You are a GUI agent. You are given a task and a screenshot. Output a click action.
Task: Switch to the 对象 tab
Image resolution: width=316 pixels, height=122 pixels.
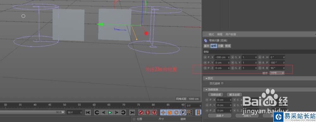(x=221, y=46)
